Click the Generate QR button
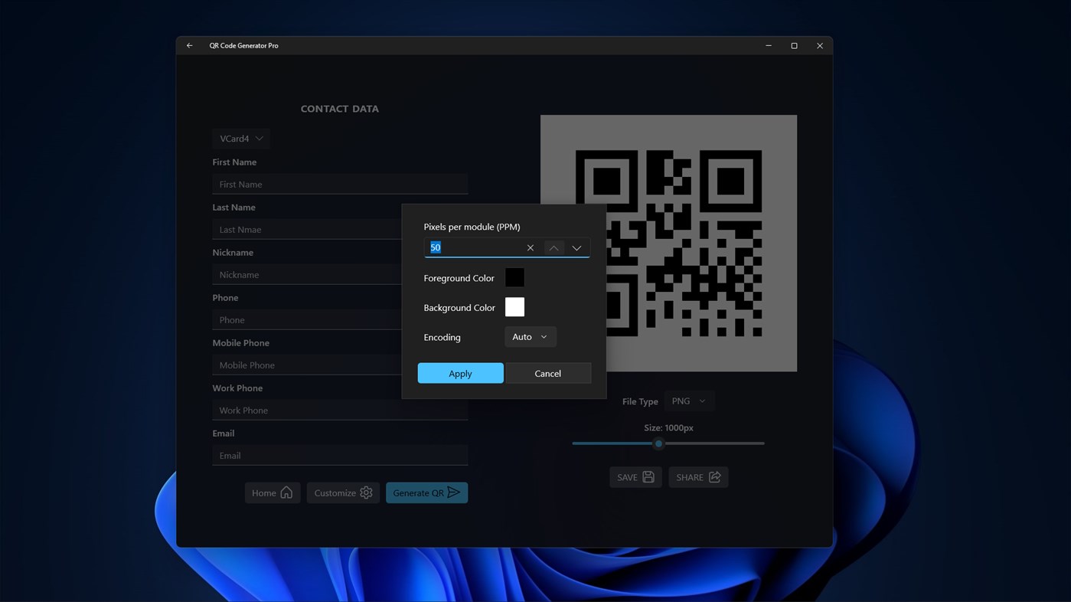Screen dimensions: 1071x602 pyautogui.click(x=426, y=493)
